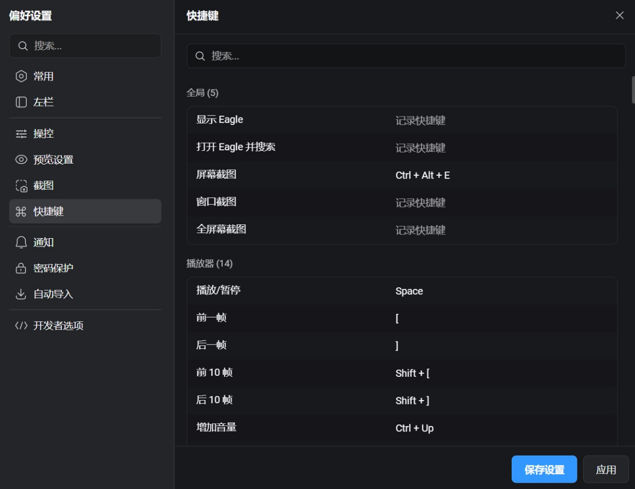This screenshot has width=635, height=489.
Task: Record a shortcut for 全屏幕截图
Action: (x=420, y=230)
